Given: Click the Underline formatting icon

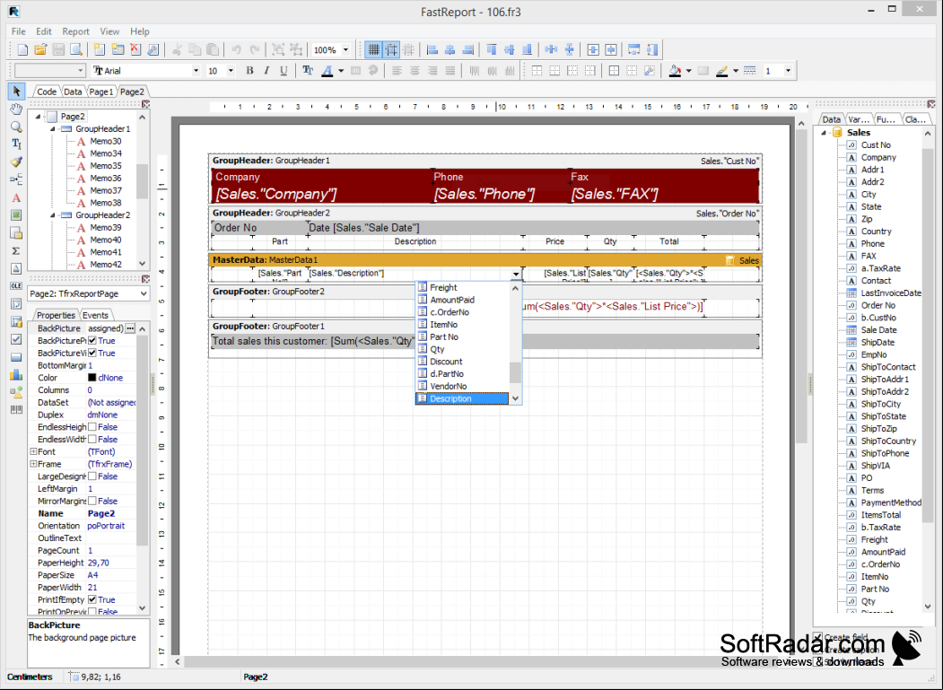Looking at the screenshot, I should tap(284, 71).
